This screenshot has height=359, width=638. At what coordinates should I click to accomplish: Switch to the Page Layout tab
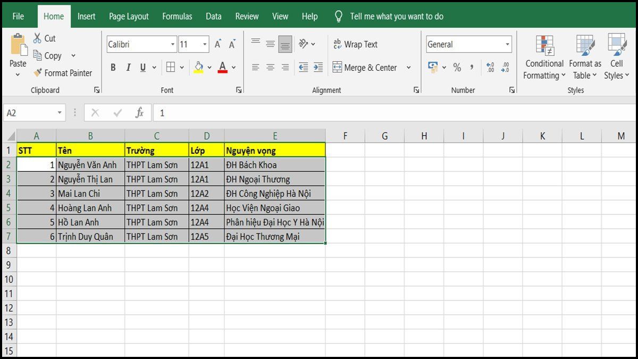coord(129,16)
